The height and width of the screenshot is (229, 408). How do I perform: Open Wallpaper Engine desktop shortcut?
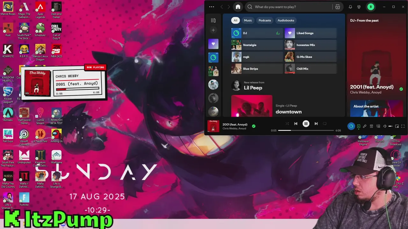coord(363,140)
